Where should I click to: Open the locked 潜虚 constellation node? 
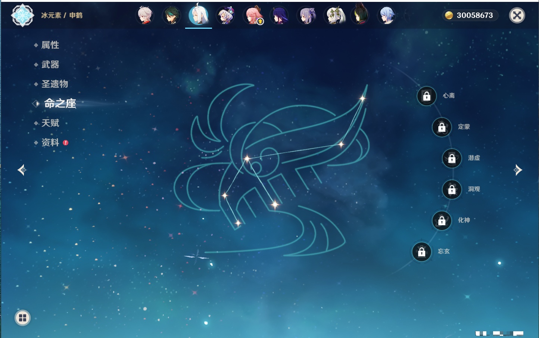(x=452, y=158)
